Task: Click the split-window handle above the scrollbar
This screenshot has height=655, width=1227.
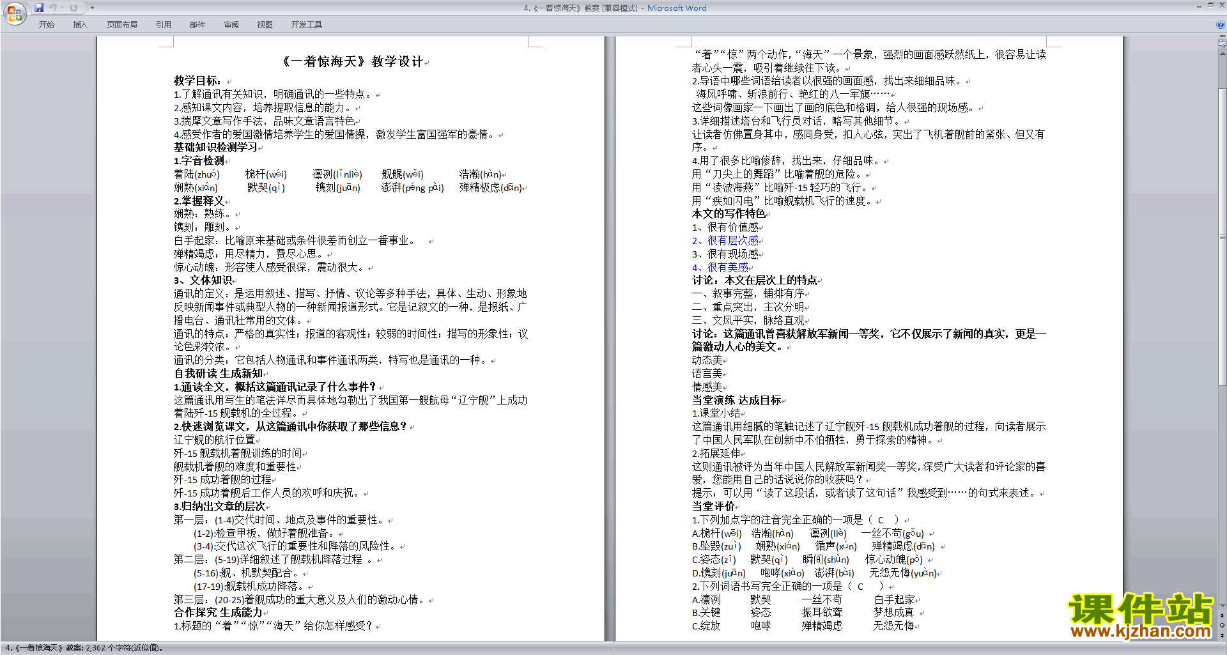Action: coord(1223,37)
